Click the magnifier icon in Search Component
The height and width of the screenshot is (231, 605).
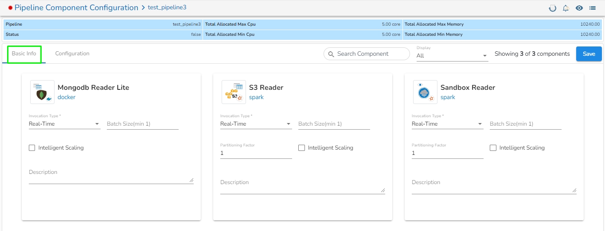point(331,54)
